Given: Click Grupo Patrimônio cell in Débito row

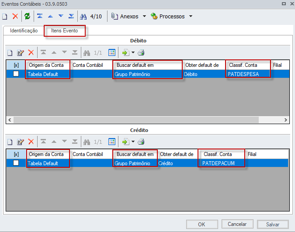Looking at the screenshot, I should pos(147,74).
